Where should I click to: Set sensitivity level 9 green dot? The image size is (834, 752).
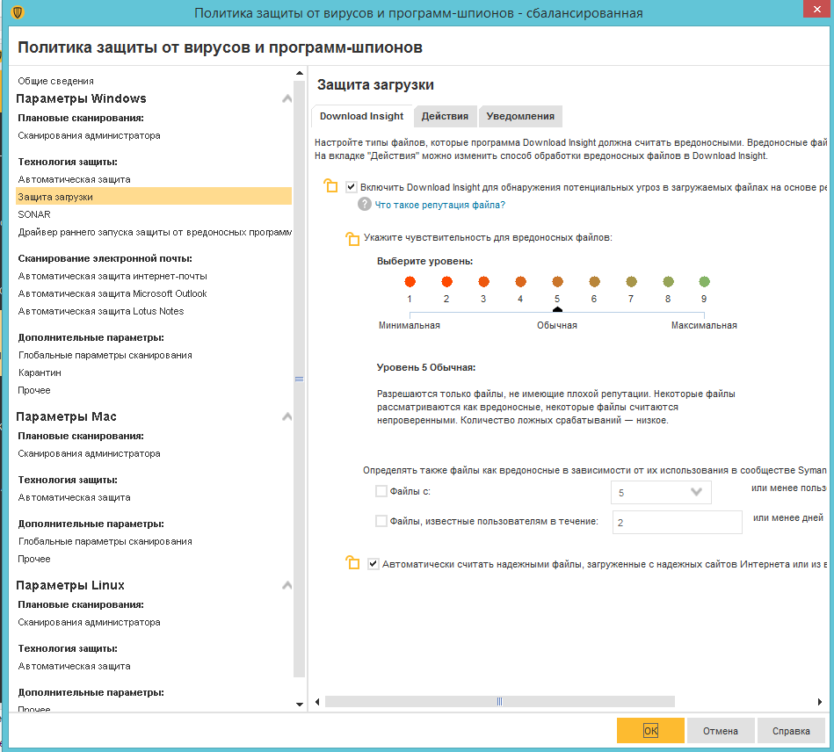point(704,281)
